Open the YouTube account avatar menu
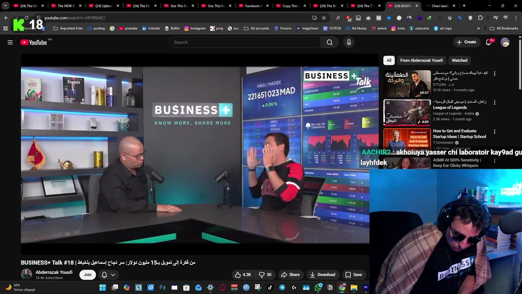 (505, 42)
